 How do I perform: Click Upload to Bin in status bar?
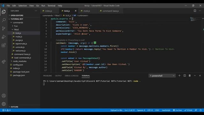[116, 110]
